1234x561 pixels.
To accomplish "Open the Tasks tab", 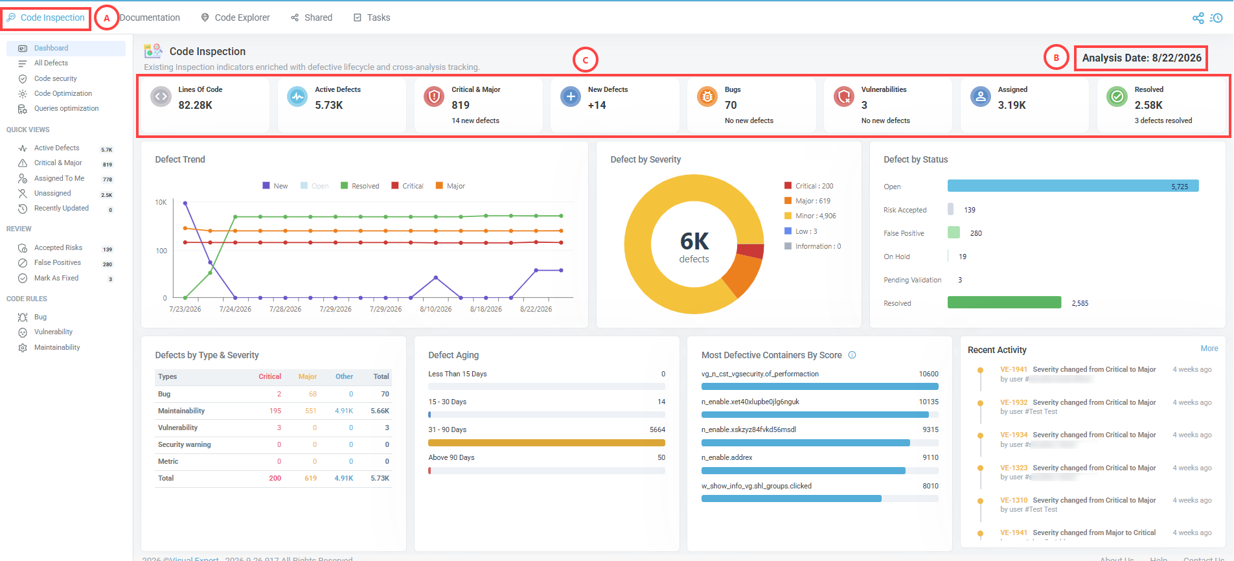I will click(372, 17).
